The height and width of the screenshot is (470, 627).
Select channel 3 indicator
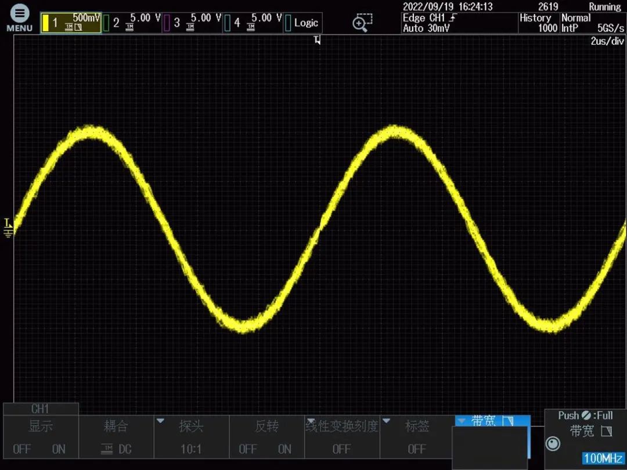pyautogui.click(x=192, y=23)
